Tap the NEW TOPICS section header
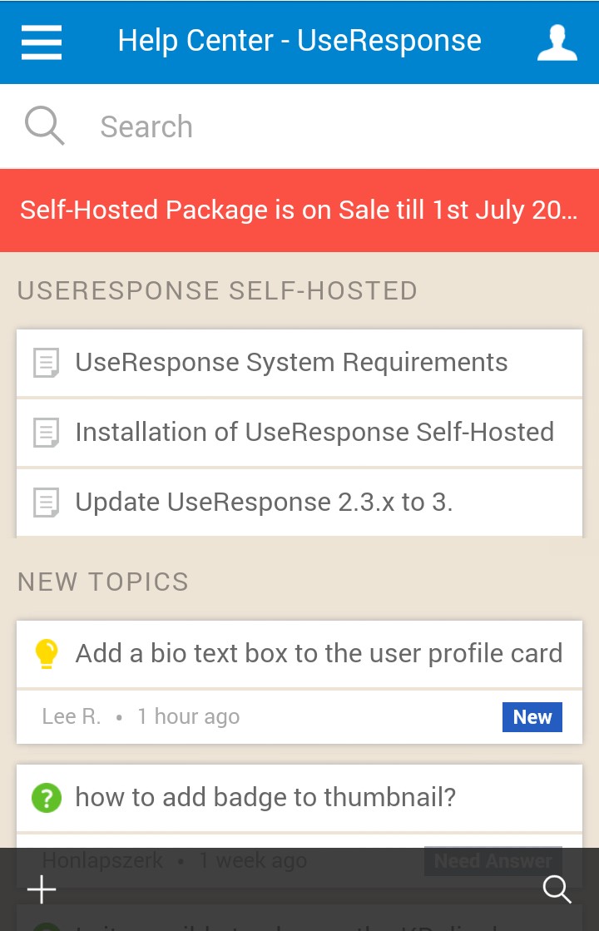599x931 pixels. click(102, 582)
